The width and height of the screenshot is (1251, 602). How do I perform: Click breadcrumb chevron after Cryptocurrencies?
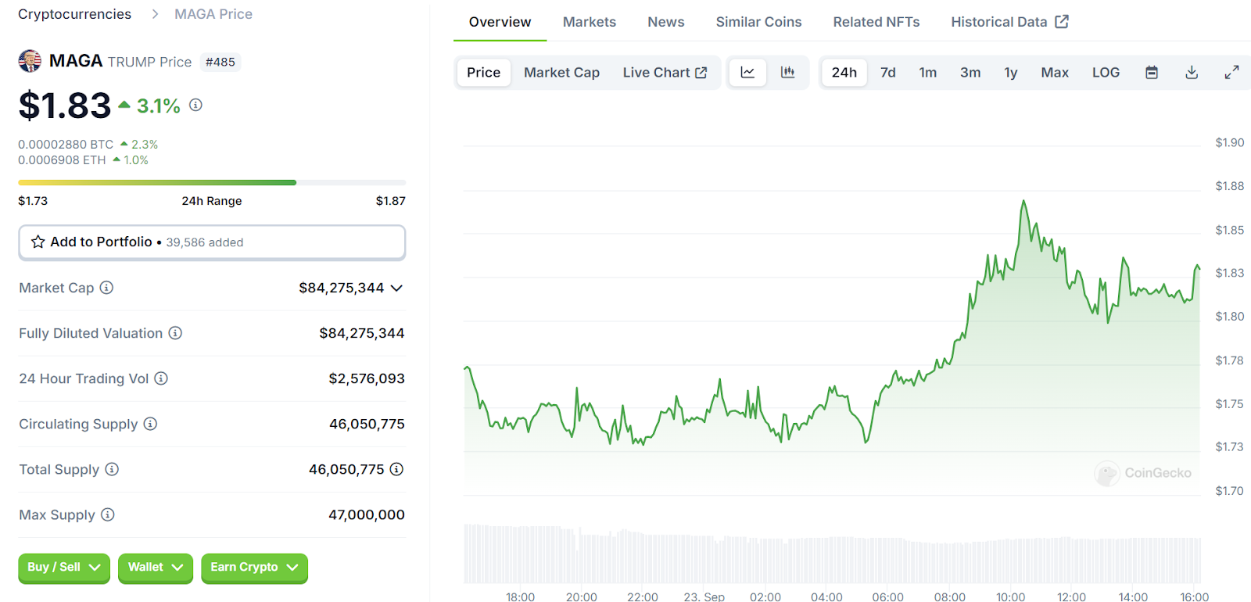pyautogui.click(x=154, y=14)
